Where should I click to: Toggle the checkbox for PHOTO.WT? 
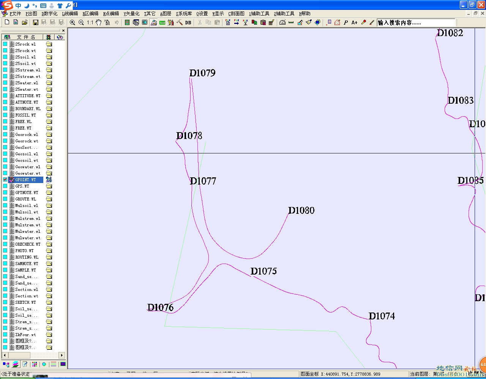pos(5,251)
